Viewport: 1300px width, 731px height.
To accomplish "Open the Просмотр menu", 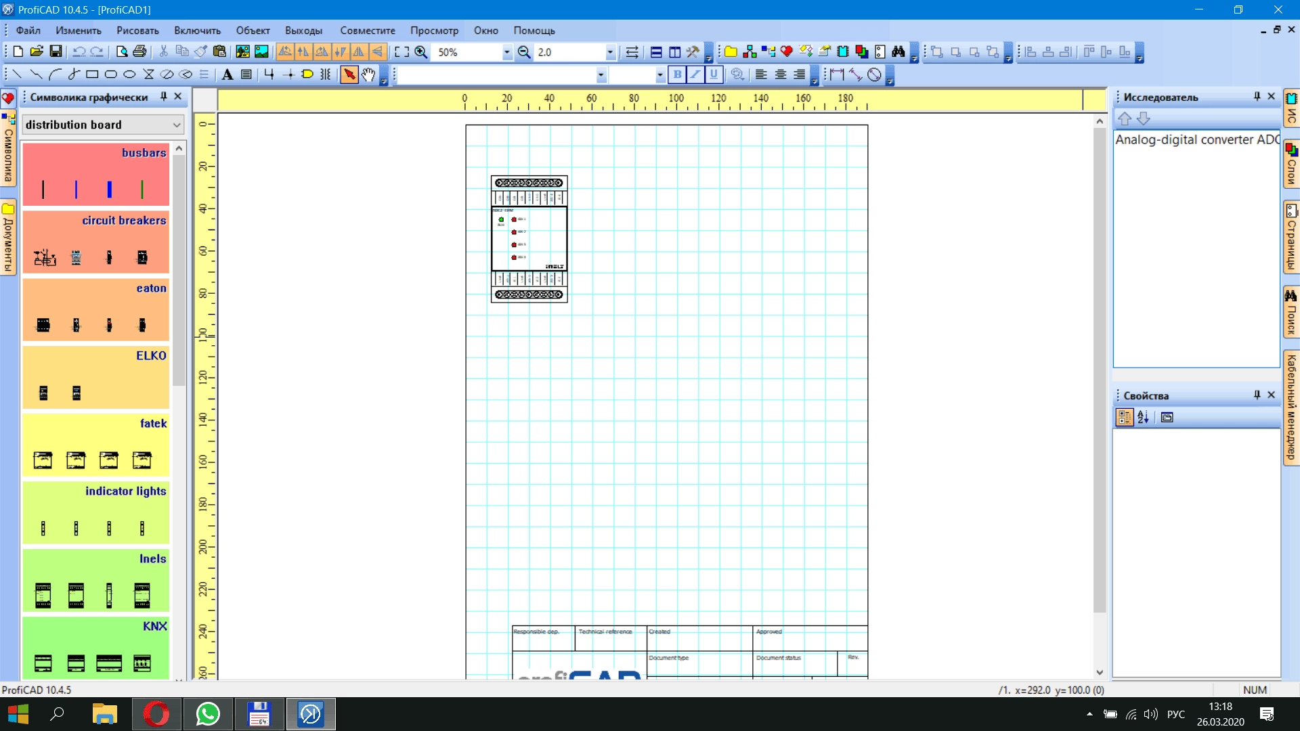I will (x=434, y=30).
